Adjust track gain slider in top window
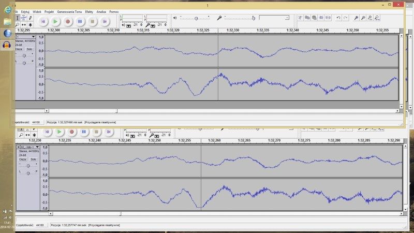 (x=24, y=55)
